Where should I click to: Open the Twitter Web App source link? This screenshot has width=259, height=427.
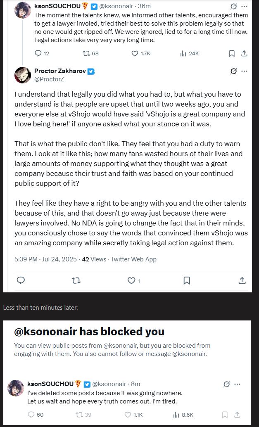(x=134, y=259)
